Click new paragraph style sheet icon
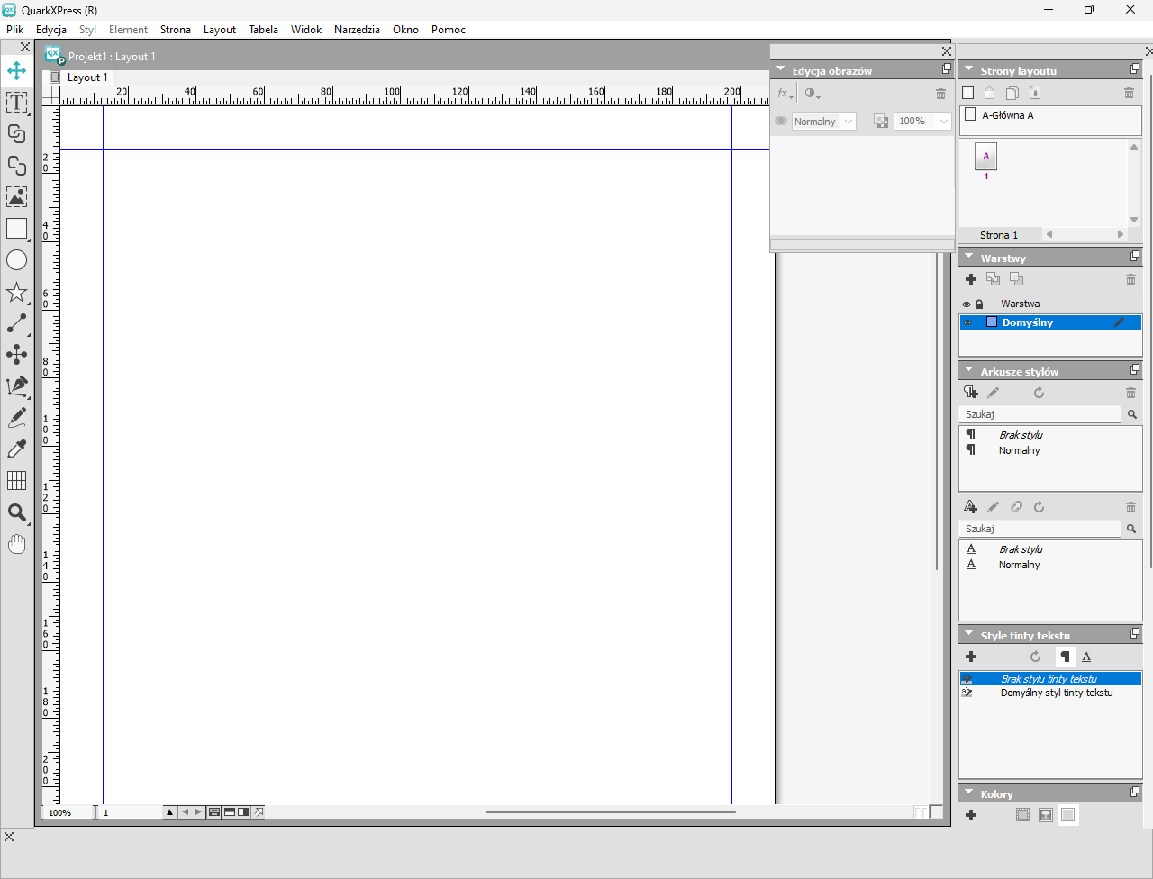The width and height of the screenshot is (1153, 879). click(x=971, y=393)
